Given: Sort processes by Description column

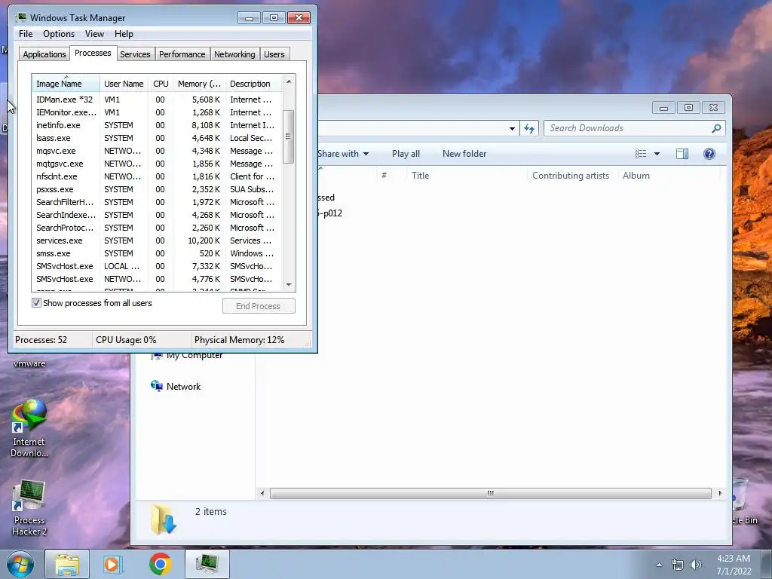Looking at the screenshot, I should coord(253,83).
